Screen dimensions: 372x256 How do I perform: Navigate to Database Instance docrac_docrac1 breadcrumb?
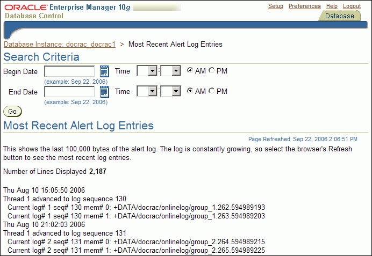(60, 45)
